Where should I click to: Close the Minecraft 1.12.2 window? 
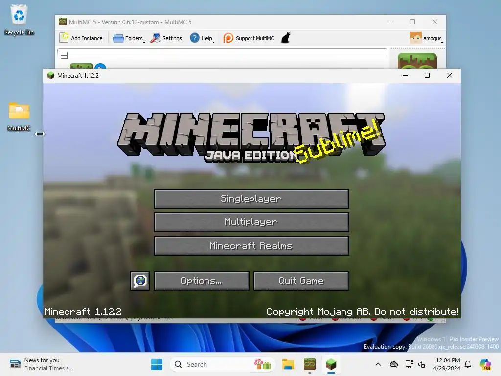coord(450,75)
